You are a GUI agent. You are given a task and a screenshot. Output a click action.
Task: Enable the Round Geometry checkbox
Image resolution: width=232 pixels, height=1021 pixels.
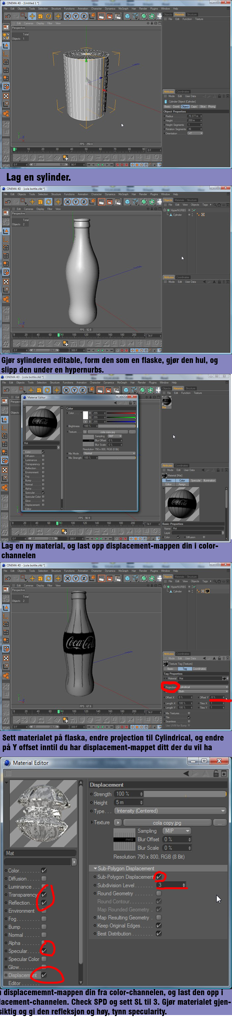point(159,893)
